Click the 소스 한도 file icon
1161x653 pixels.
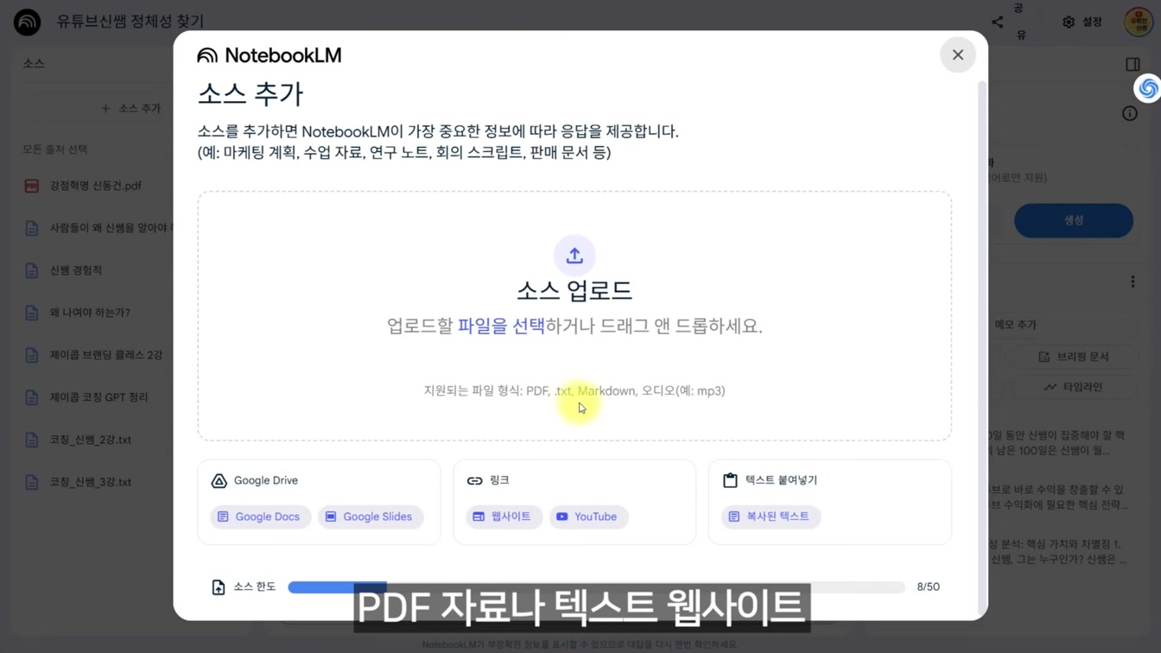pyautogui.click(x=219, y=587)
